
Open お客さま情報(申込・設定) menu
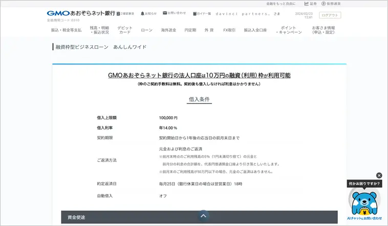(324, 30)
